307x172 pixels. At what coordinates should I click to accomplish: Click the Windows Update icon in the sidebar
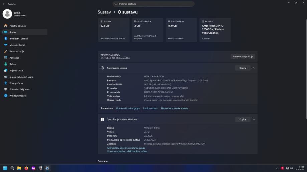point(6,96)
